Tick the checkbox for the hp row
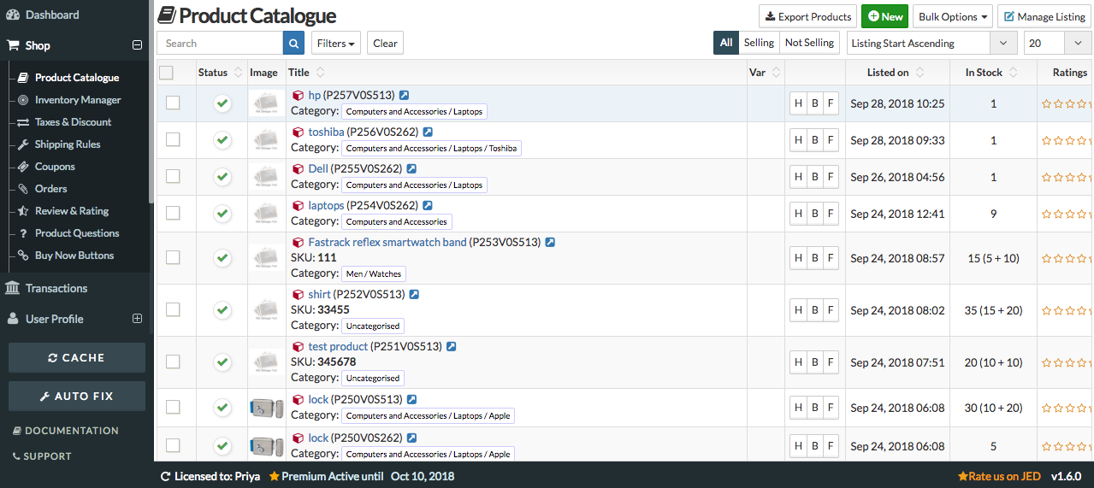Viewport: 1094px width, 488px height. [173, 103]
